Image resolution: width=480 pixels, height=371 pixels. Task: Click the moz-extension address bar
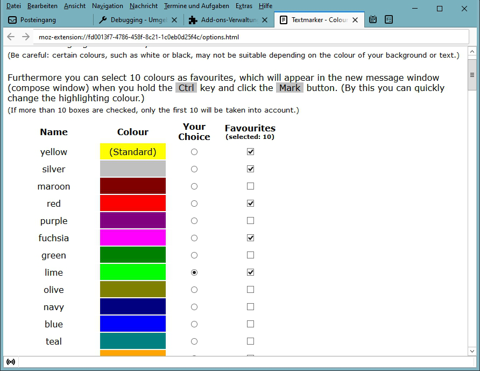[x=251, y=37]
